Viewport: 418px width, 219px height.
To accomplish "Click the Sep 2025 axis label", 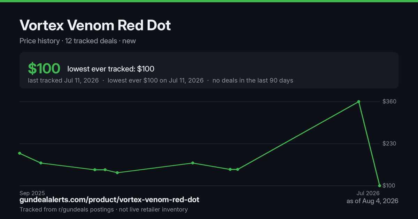I will 32,193.
